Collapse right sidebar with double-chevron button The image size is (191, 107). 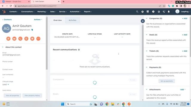point(143,21)
